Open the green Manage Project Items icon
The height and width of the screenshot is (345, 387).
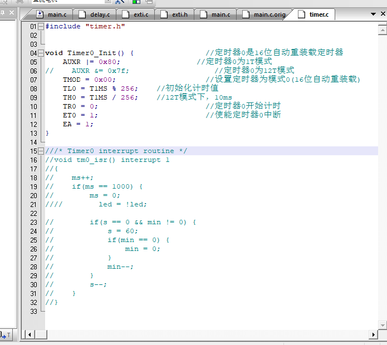(136, 2)
